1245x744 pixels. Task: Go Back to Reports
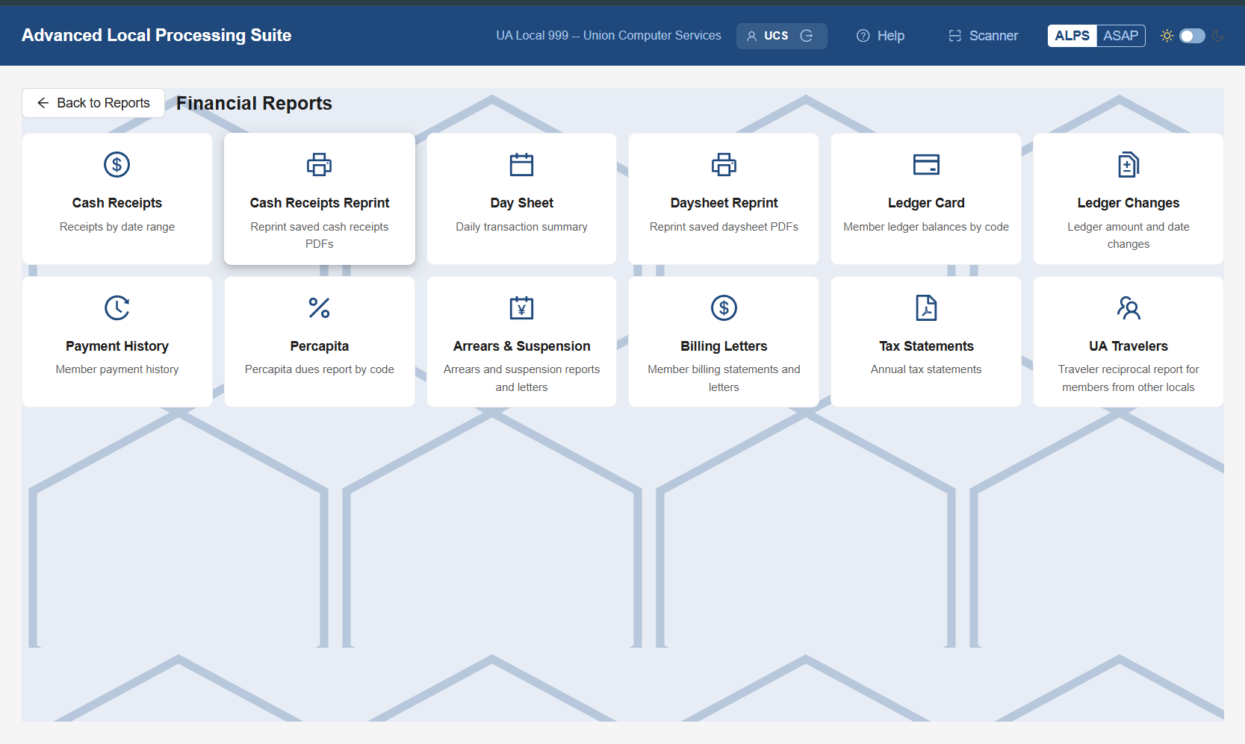93,103
